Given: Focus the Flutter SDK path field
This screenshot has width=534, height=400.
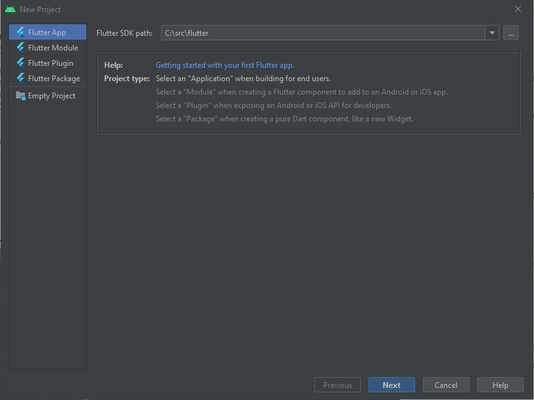Looking at the screenshot, I should click(323, 33).
